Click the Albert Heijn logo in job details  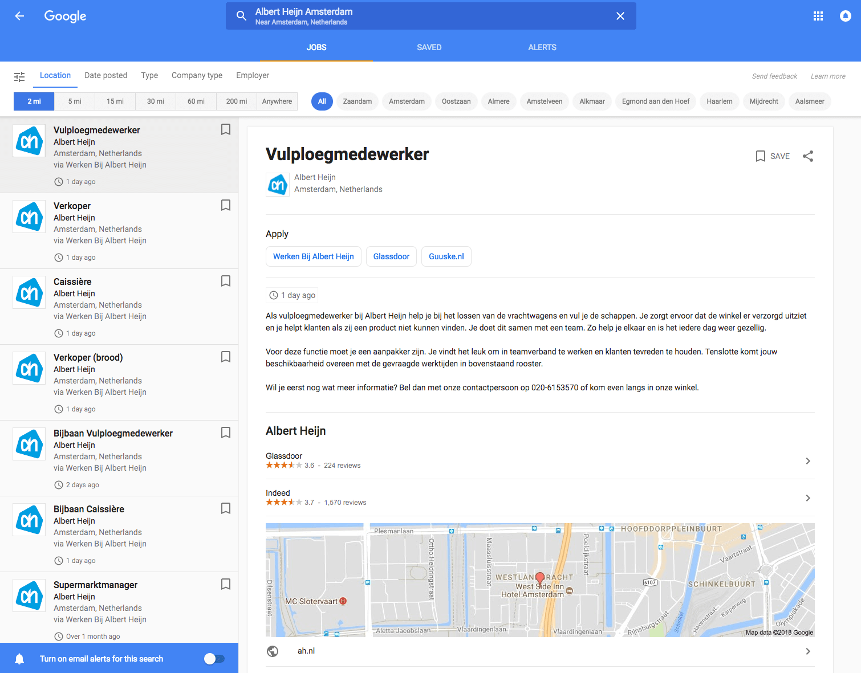click(x=278, y=185)
